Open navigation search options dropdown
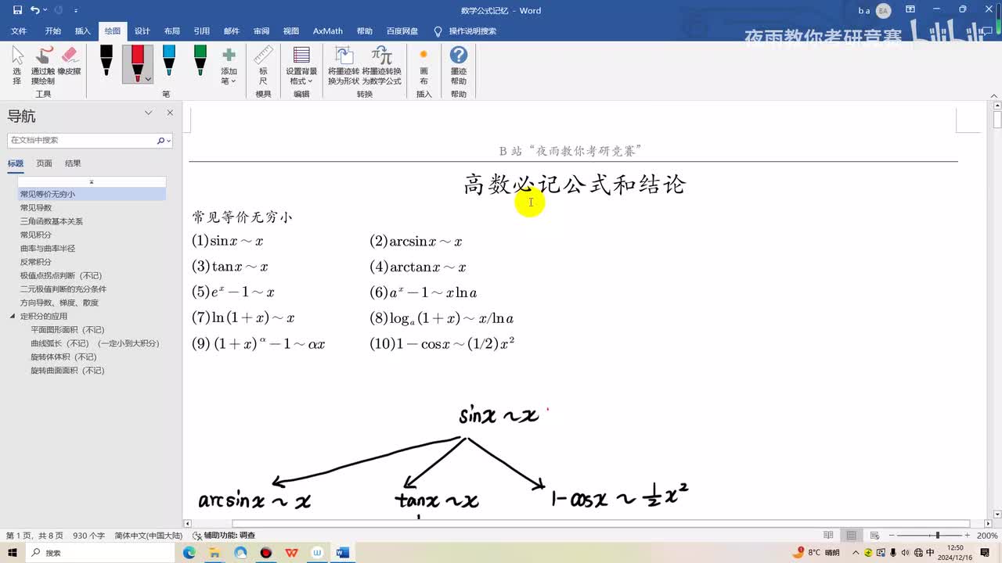 coord(169,141)
